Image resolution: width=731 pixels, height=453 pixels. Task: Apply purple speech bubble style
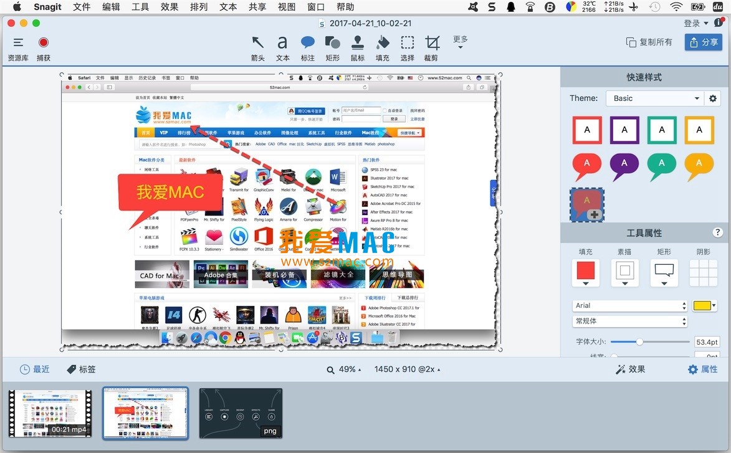click(624, 166)
